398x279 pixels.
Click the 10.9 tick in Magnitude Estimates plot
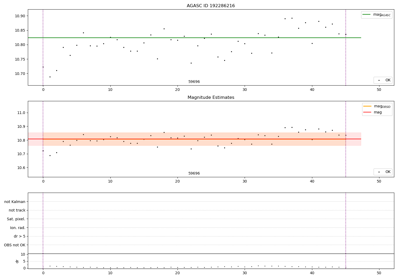coord(21,126)
